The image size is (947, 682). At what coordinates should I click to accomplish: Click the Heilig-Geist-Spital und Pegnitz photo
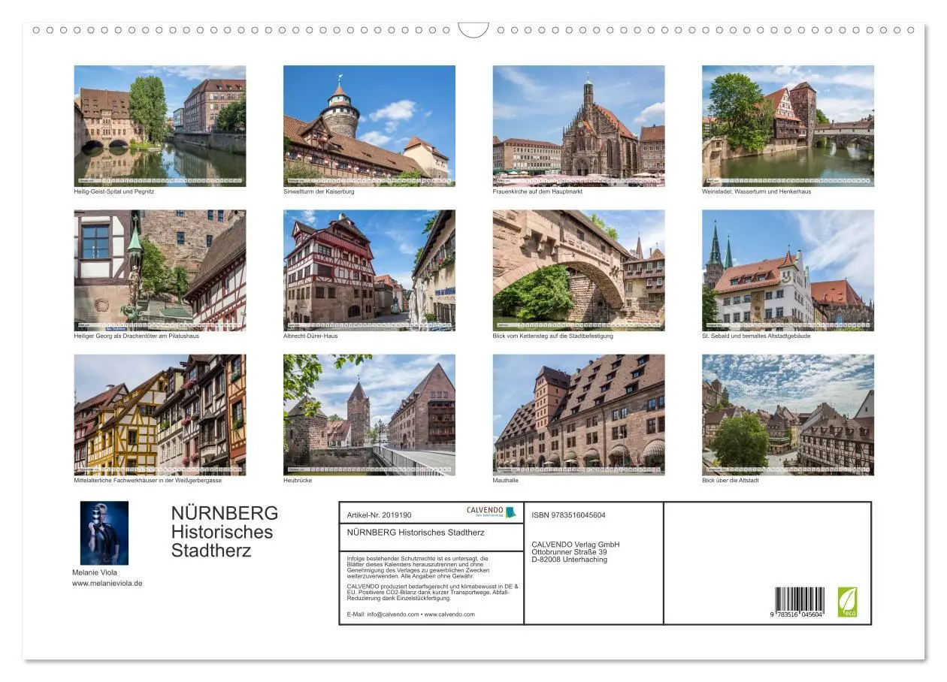coord(159,125)
